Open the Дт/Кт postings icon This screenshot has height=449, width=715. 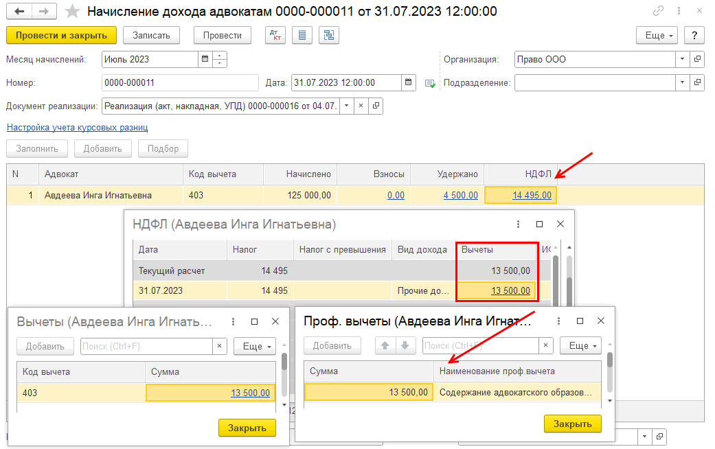(275, 35)
